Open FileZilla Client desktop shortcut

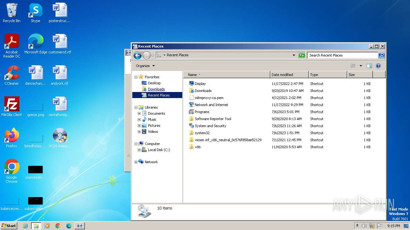(12, 107)
